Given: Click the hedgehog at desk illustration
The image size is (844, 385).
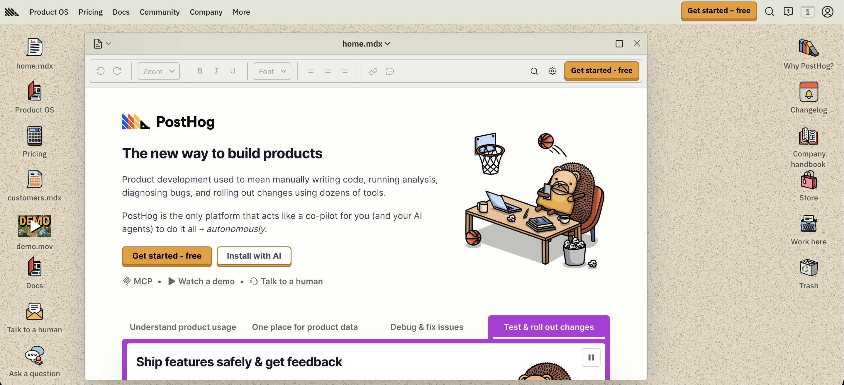Looking at the screenshot, I should coord(535,200).
